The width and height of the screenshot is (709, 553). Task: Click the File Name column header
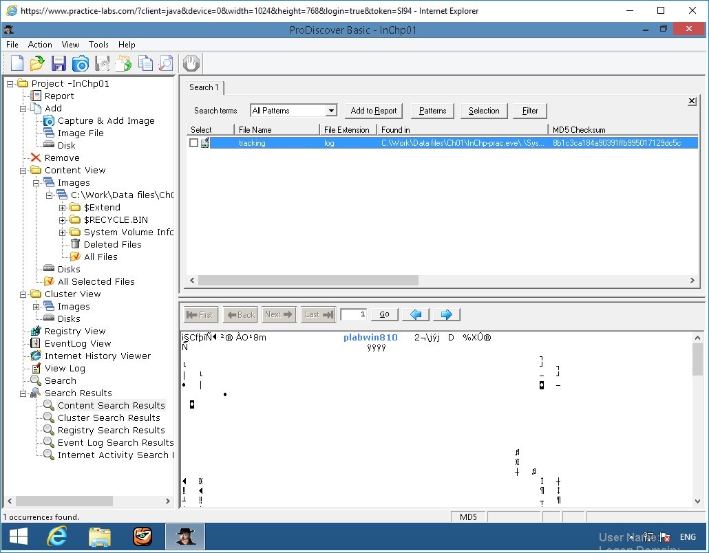(x=277, y=130)
